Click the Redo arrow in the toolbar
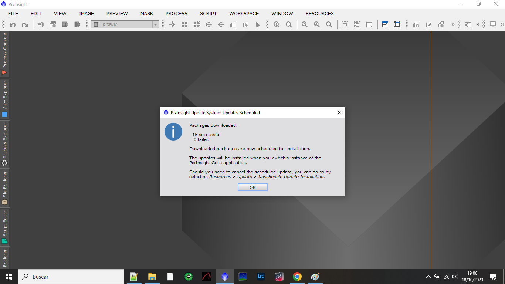This screenshot has height=284, width=505. pyautogui.click(x=25, y=25)
